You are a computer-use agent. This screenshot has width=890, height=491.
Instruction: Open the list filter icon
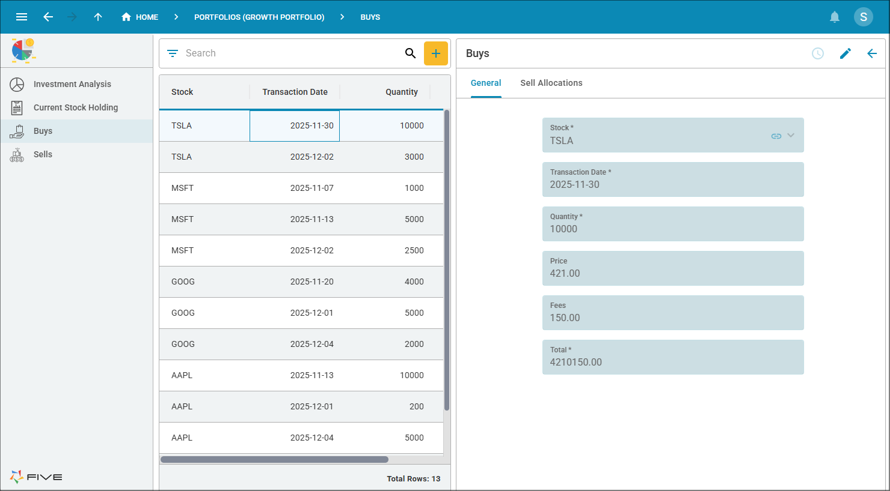point(173,53)
